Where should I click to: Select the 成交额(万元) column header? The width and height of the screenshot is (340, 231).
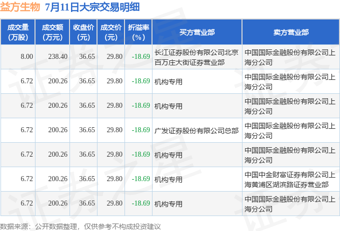pos(52,32)
